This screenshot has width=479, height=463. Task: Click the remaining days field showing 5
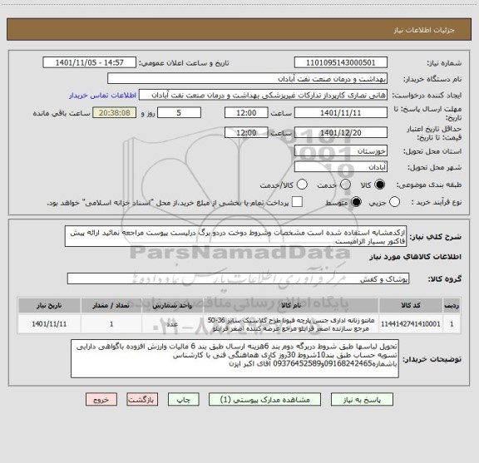pos(179,113)
